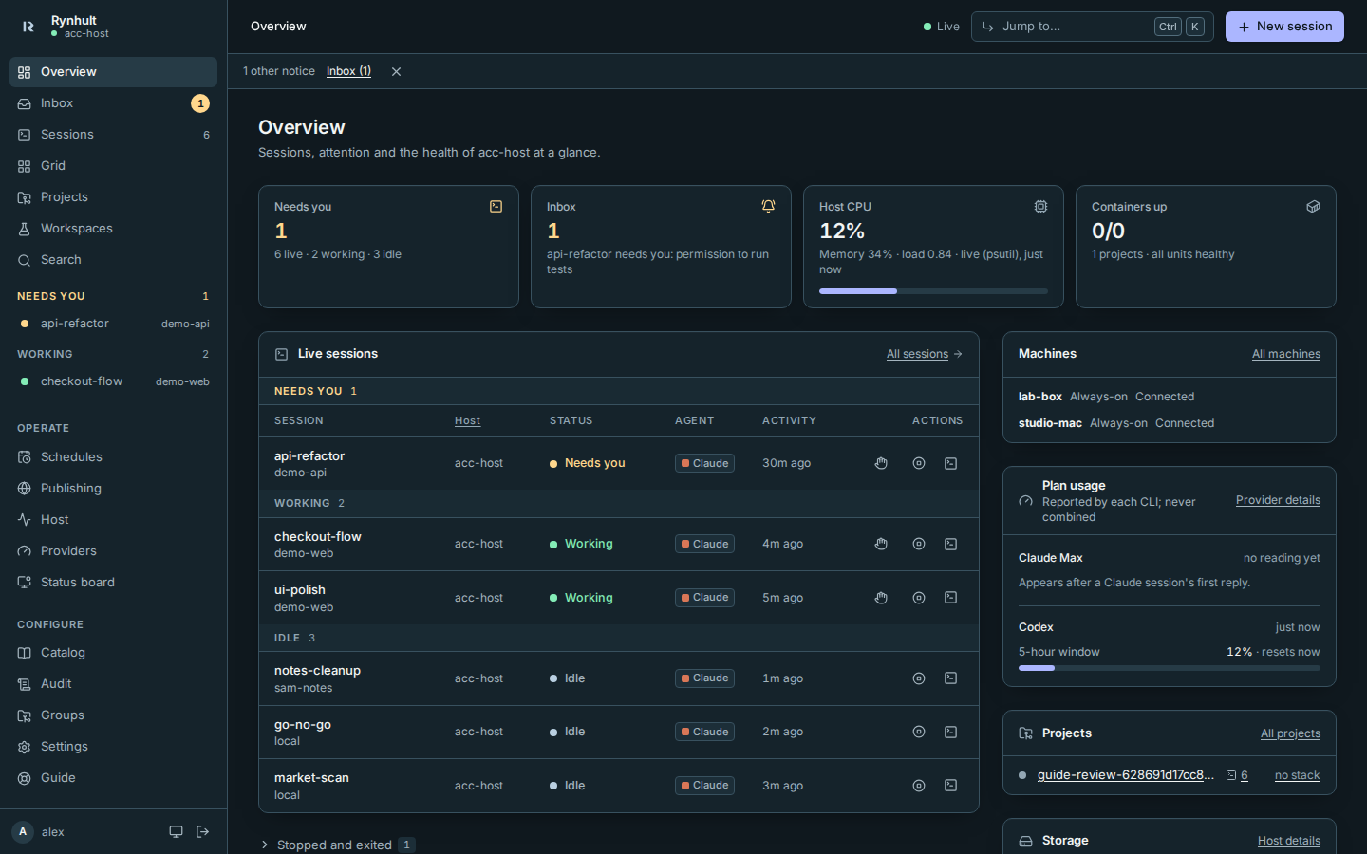This screenshot has height=854, width=1367.
Task: Open the Grid view in the sidebar
Action: pos(113,166)
